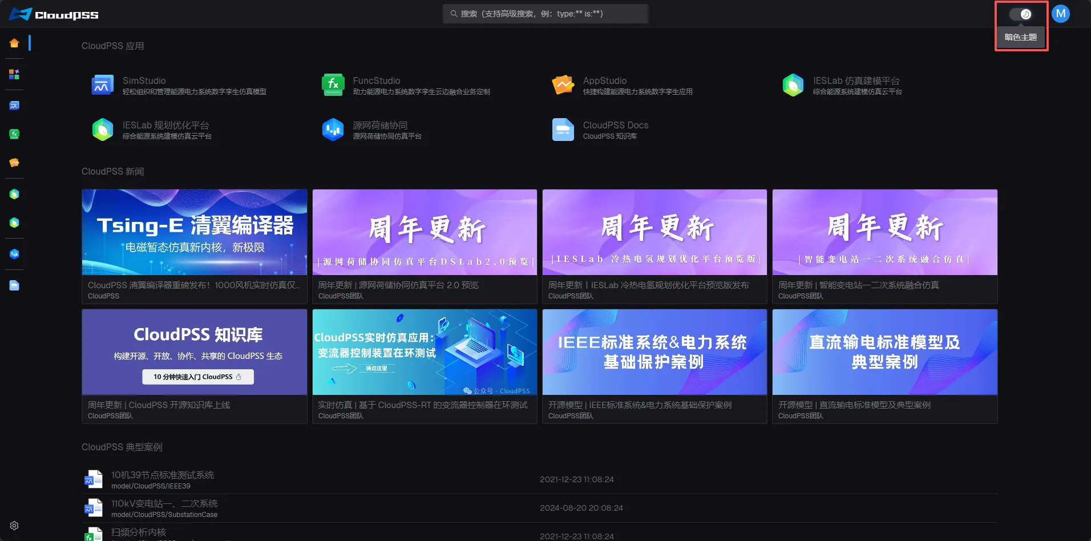Open 源网荷储协同仿真平台 DSLab2.0 预览 banner
The width and height of the screenshot is (1091, 541).
tap(425, 232)
